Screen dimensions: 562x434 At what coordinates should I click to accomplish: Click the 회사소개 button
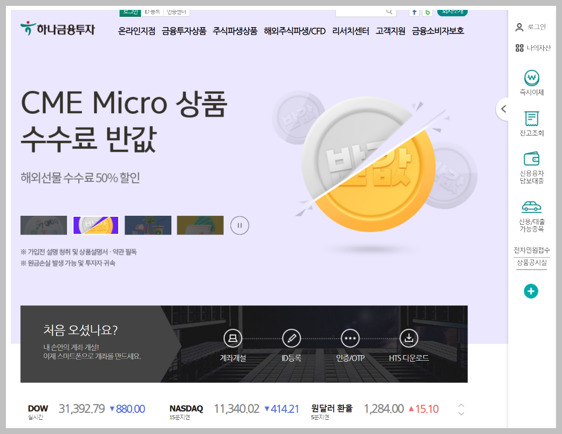[452, 12]
